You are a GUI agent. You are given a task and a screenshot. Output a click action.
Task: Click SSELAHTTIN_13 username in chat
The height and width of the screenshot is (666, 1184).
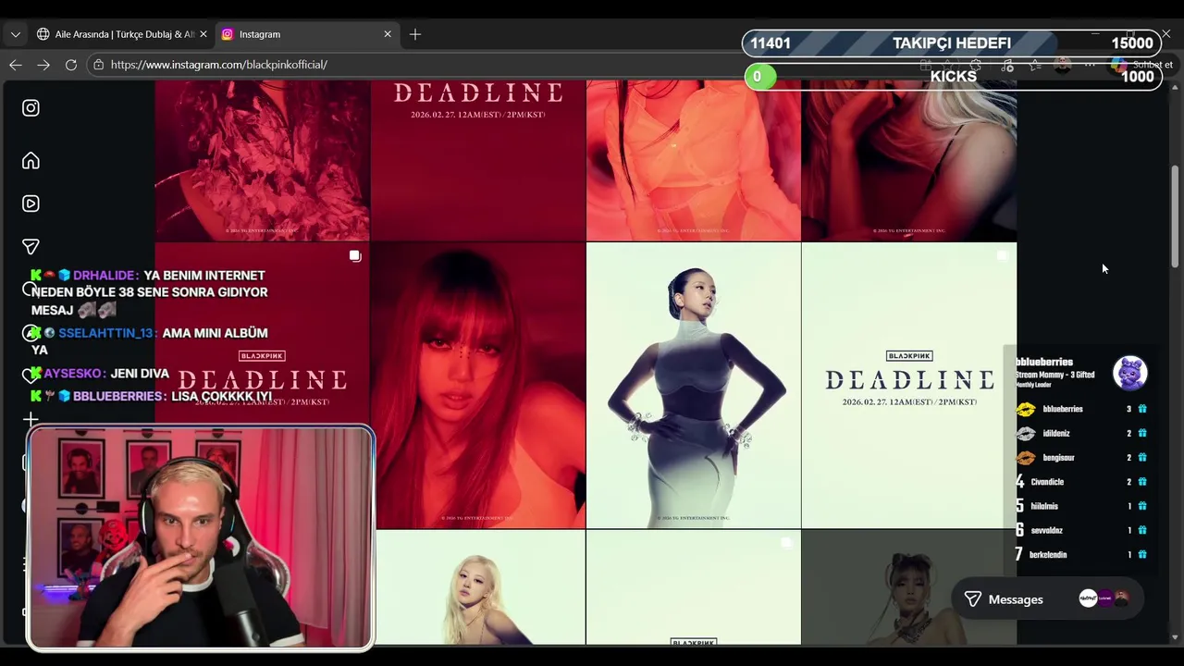105,333
